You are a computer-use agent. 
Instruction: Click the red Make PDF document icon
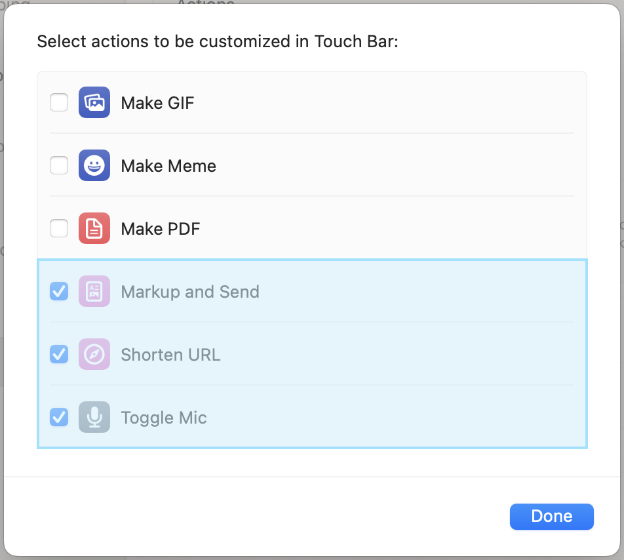tap(94, 229)
